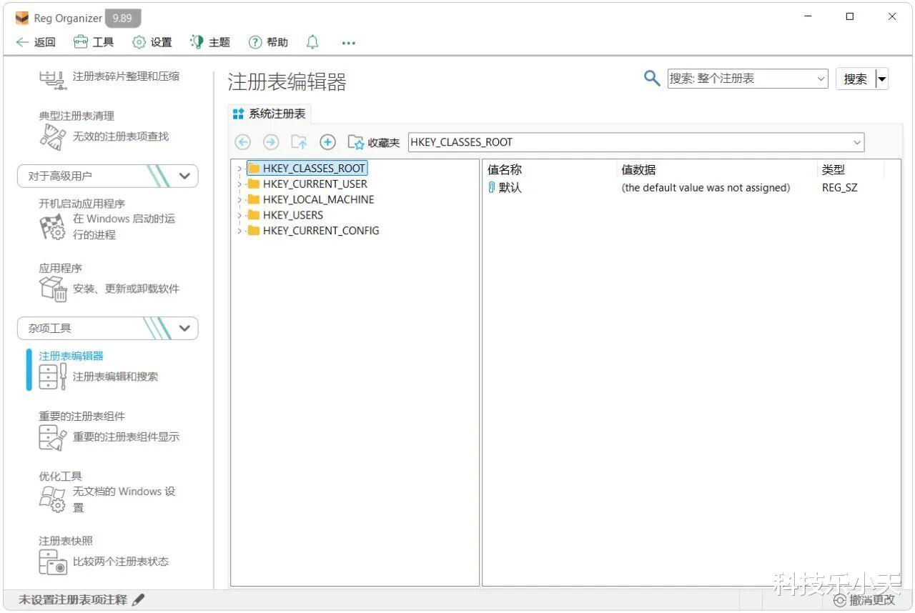
Task: Open the 工具 menu
Action: coord(94,42)
